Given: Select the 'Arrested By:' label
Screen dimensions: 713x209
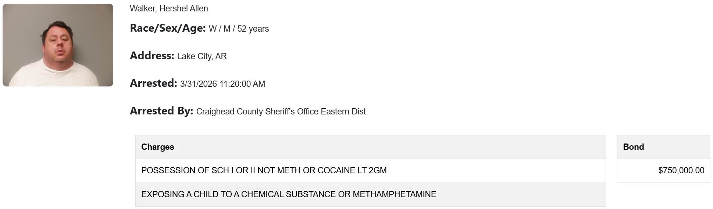Looking at the screenshot, I should click(x=161, y=111).
